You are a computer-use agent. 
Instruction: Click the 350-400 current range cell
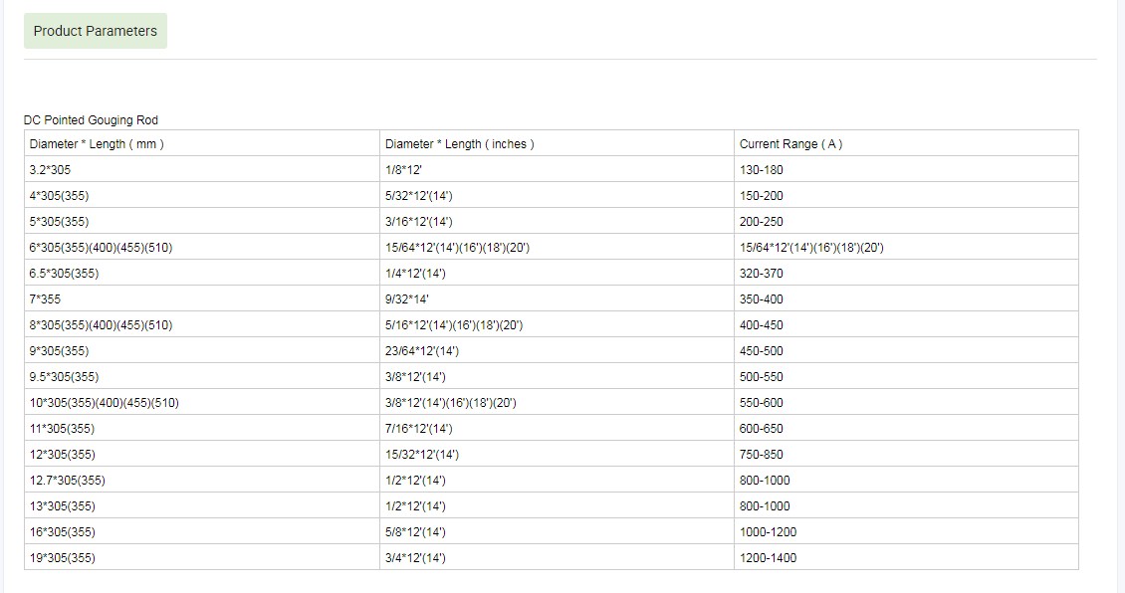[x=762, y=299]
